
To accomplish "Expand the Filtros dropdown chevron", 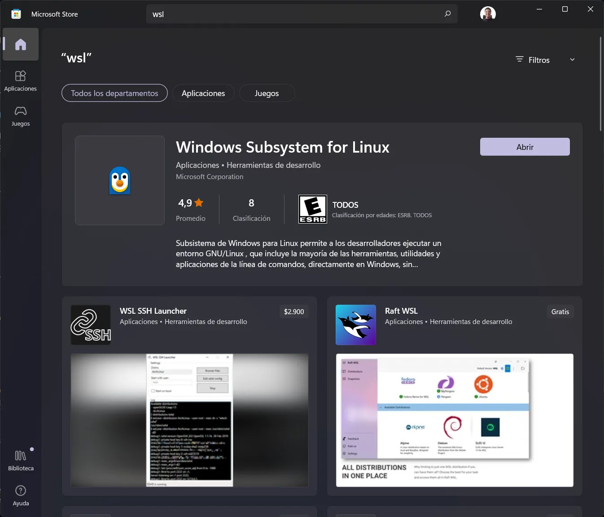I will [x=572, y=60].
